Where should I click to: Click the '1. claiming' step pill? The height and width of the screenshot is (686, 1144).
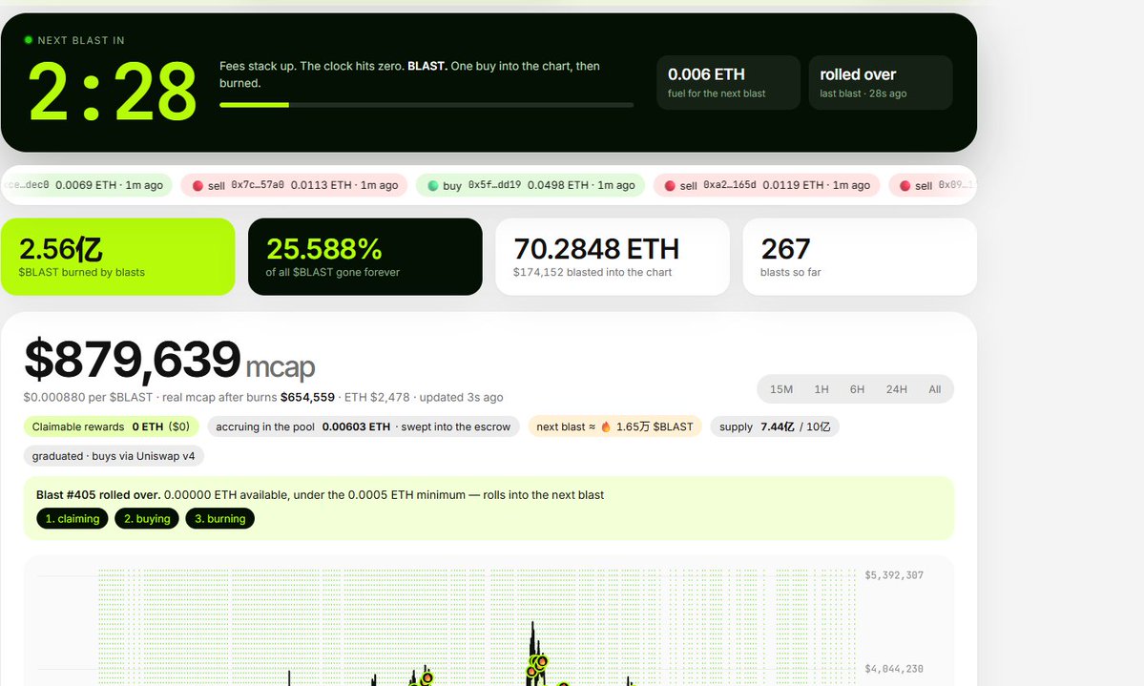click(73, 518)
